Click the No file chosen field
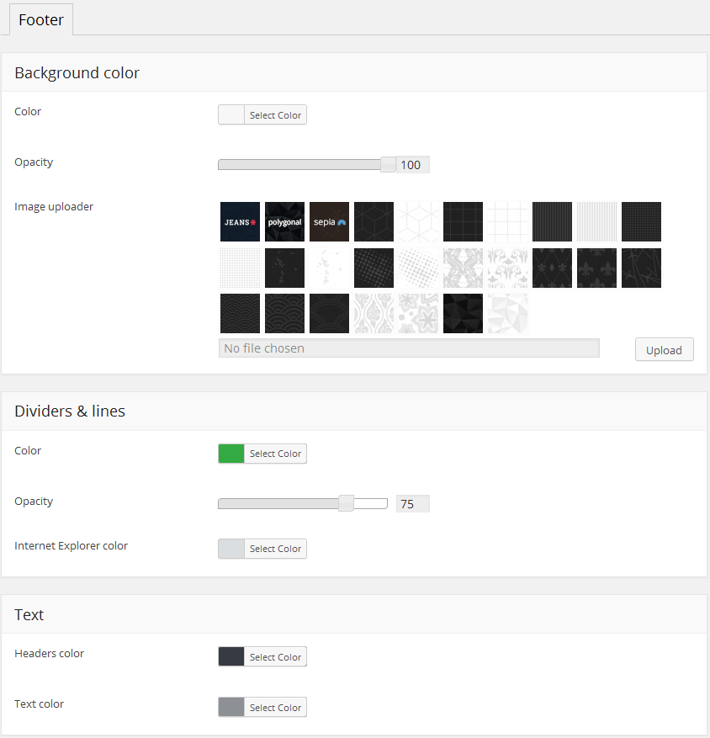The width and height of the screenshot is (710, 738). 409,348
